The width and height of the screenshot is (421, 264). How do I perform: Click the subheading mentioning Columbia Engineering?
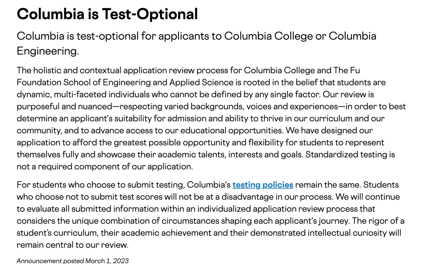[x=196, y=43]
